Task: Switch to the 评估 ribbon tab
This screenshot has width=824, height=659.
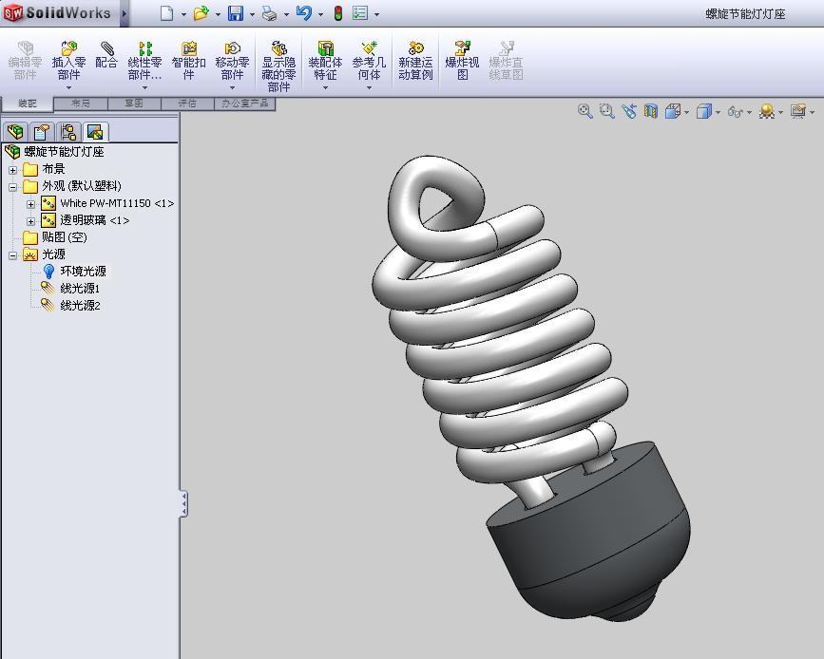Action: click(187, 103)
